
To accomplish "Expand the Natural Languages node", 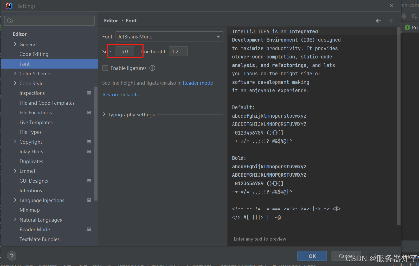I will (x=15, y=220).
